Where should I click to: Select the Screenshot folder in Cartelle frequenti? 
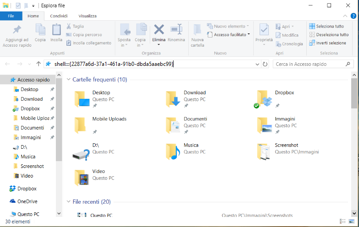pos(288,151)
